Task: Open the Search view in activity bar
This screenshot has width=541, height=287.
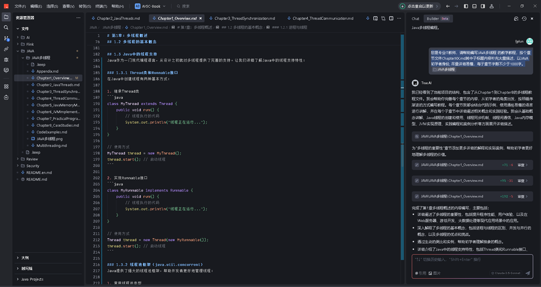Action: 6,27
